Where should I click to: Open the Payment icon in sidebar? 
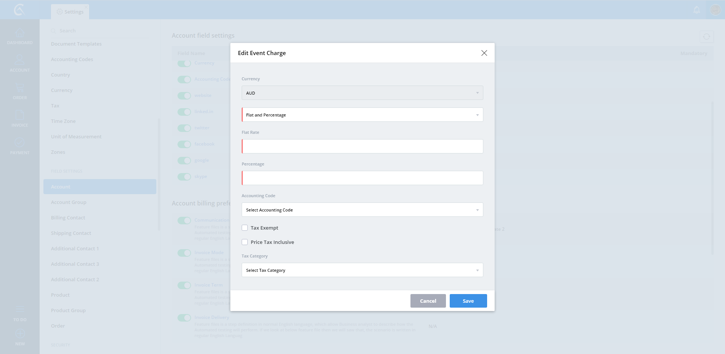(x=20, y=143)
